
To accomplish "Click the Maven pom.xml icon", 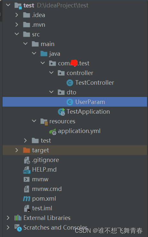I will point(27,199).
